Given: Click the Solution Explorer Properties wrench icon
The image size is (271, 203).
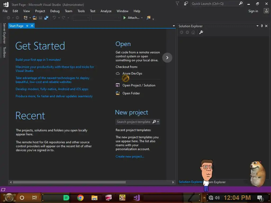Looking at the screenshot, I should [201, 32].
